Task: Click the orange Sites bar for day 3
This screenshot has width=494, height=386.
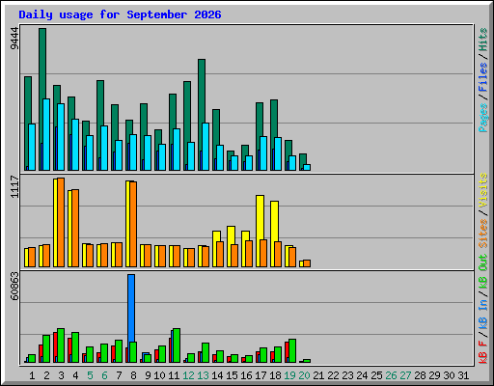Action: (x=61, y=222)
